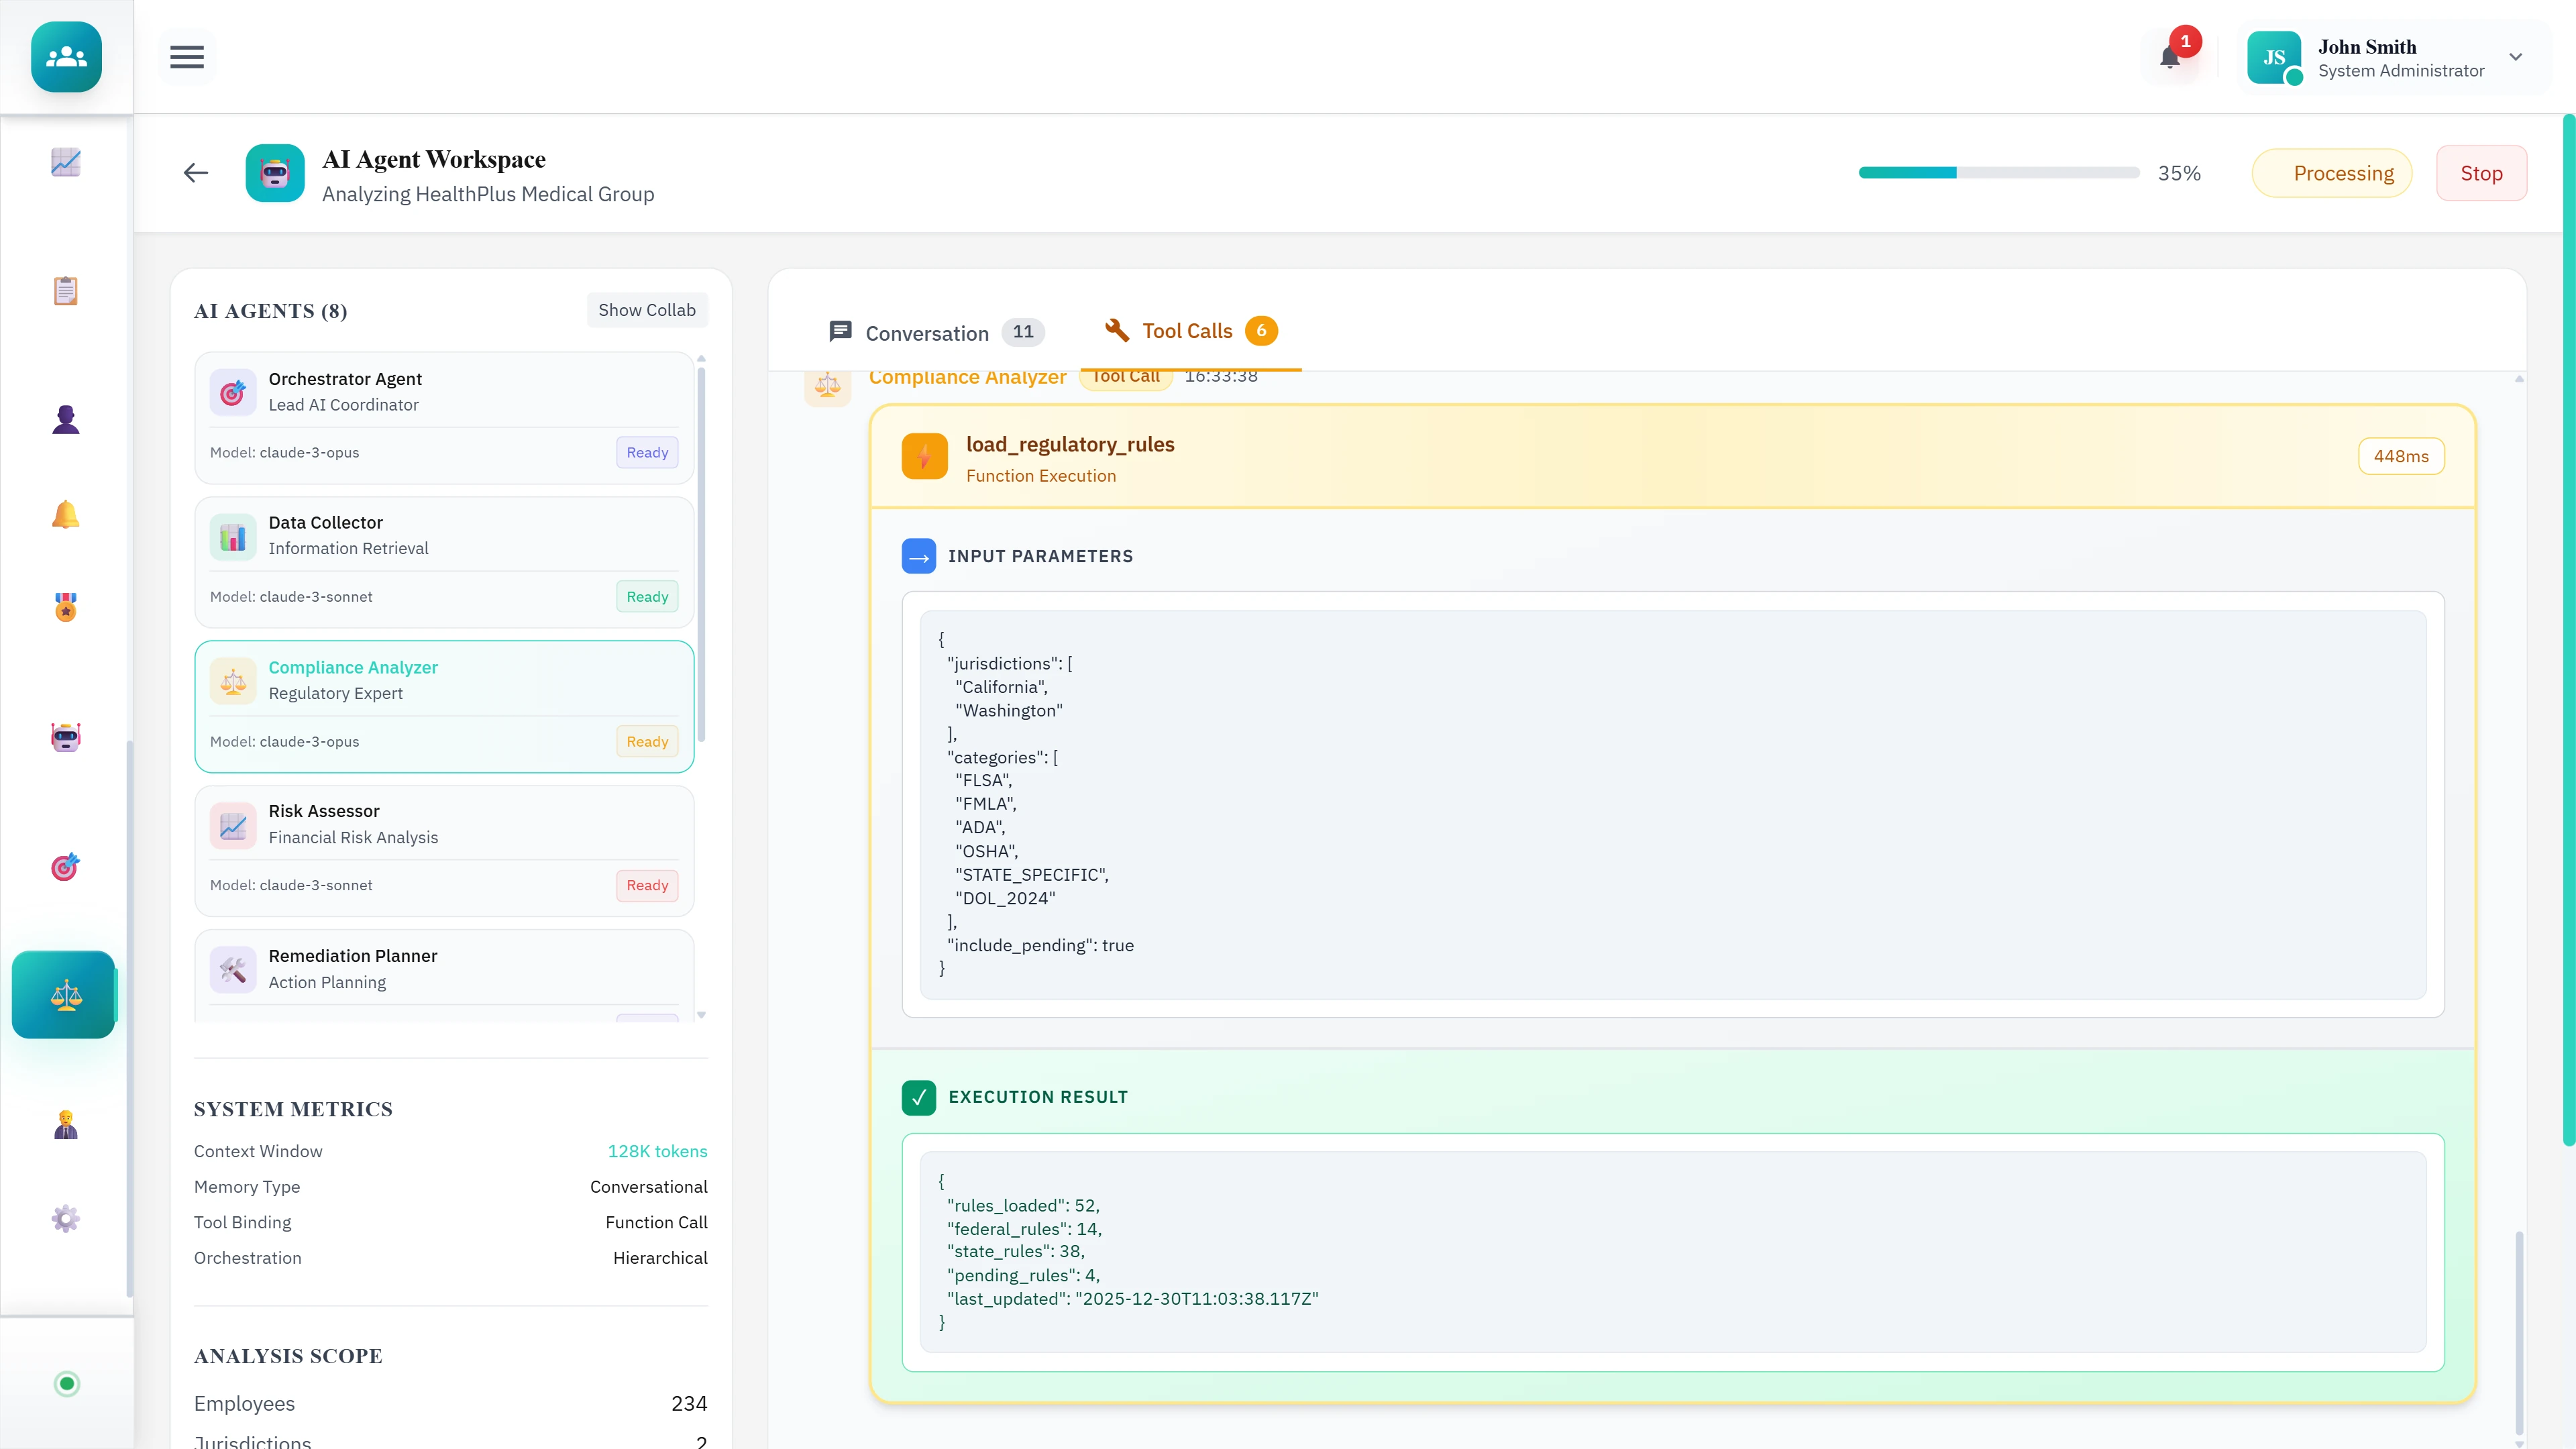2576x1449 pixels.
Task: Open the notifications bell in the sidebar
Action: (65, 514)
